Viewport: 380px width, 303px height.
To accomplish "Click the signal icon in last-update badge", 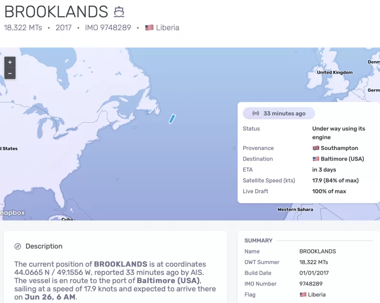I will [x=256, y=114].
